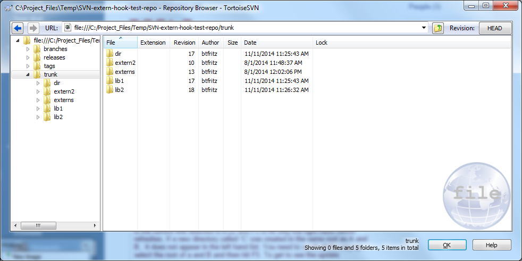The height and width of the screenshot is (261, 522).
Task: Click the Help button
Action: pyautogui.click(x=491, y=245)
